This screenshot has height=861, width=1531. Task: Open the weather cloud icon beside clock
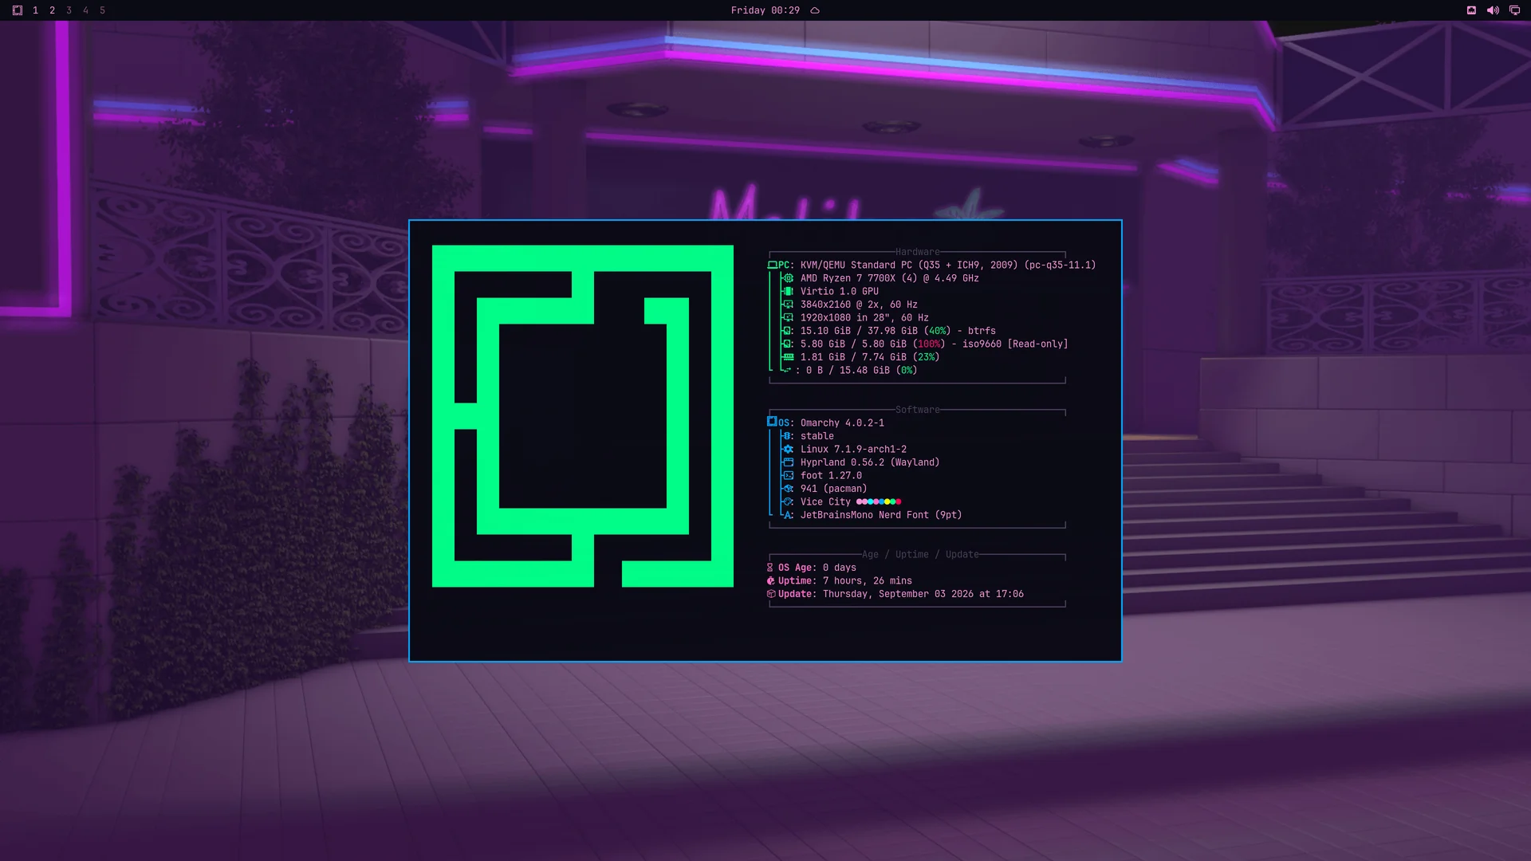[x=815, y=10]
